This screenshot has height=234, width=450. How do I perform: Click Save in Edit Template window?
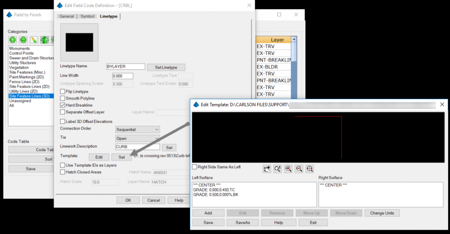tap(208, 223)
